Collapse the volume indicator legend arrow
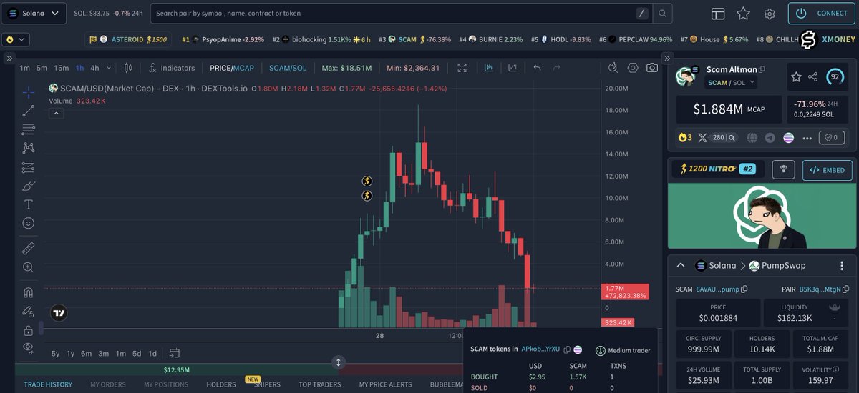Screen dimensions: 859x393 (x=55, y=113)
